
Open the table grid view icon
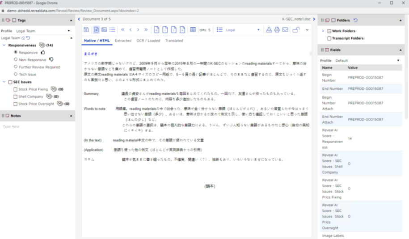pos(193,30)
